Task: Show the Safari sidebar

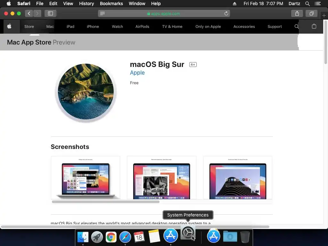Action: pyautogui.click(x=50, y=13)
